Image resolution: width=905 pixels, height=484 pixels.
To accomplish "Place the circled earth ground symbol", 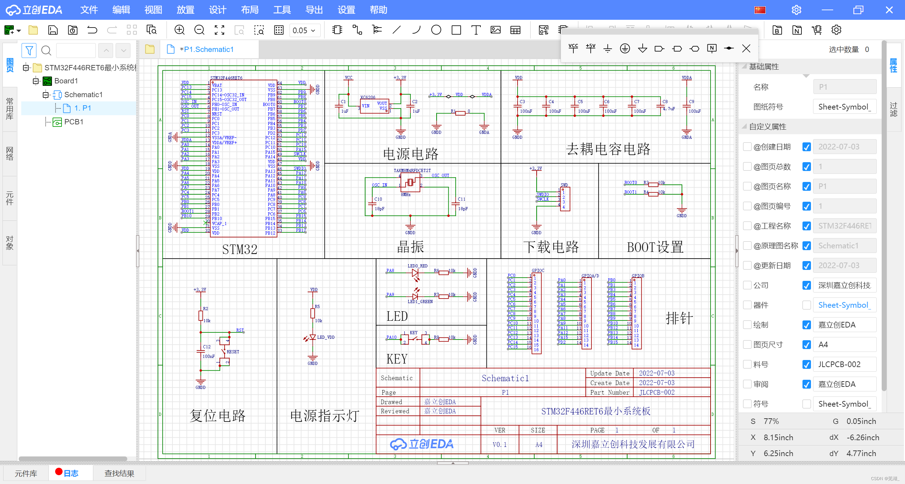I will coord(625,48).
